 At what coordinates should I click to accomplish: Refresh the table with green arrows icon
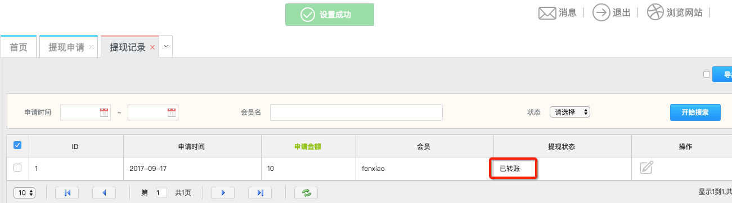tap(306, 193)
